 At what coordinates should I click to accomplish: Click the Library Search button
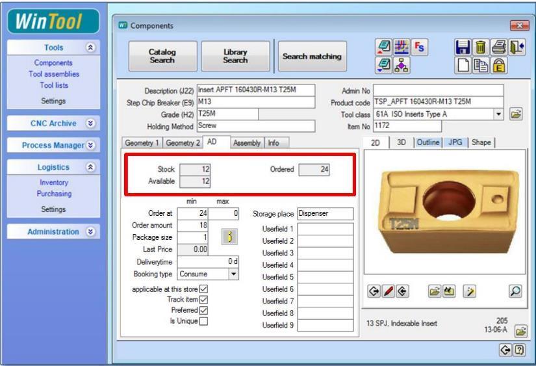235,56
